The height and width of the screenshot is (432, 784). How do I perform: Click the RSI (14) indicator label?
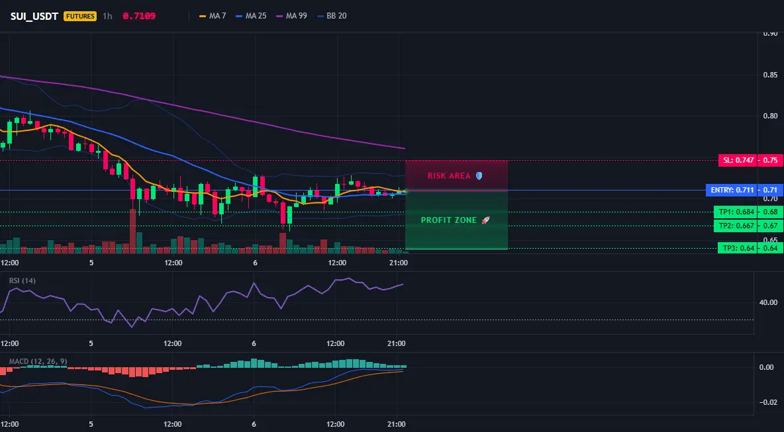coord(23,281)
